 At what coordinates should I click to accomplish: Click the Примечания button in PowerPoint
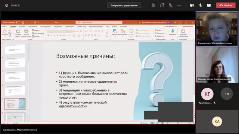(186, 26)
